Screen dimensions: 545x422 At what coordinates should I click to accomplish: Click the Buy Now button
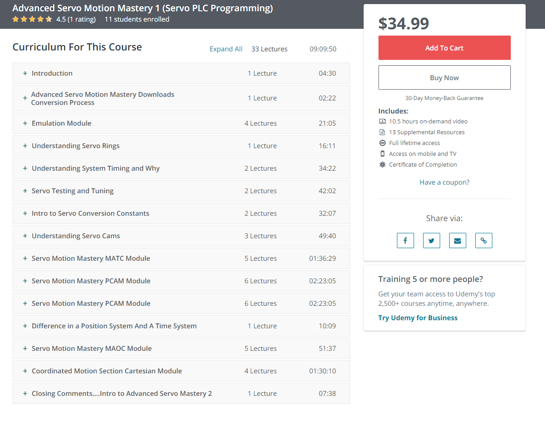pos(444,77)
